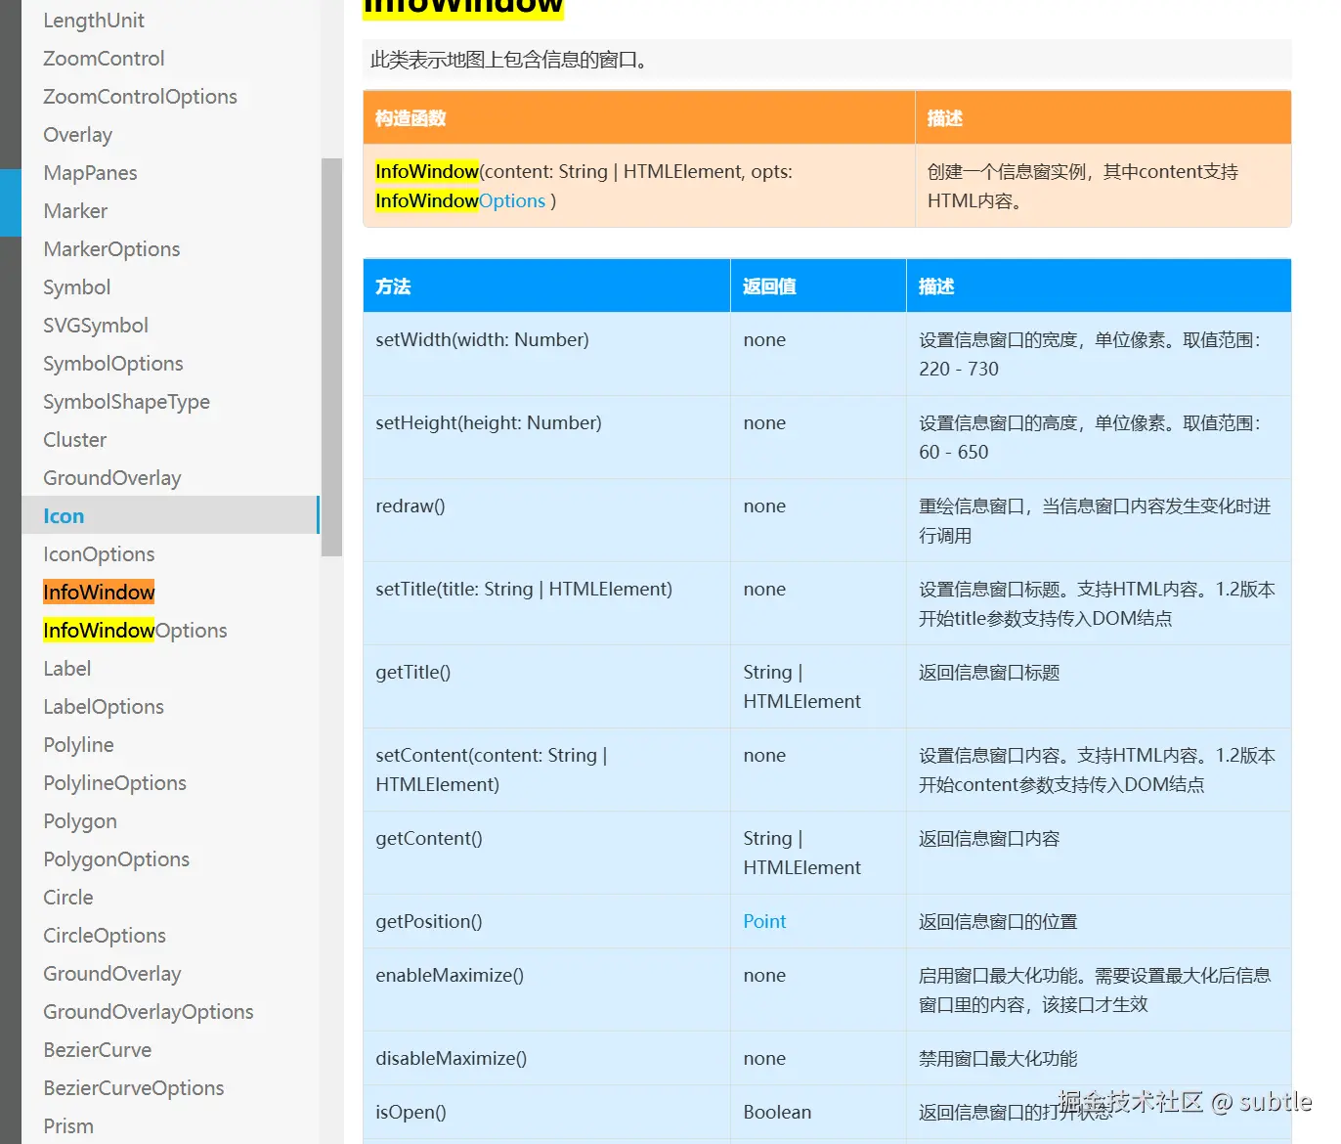Click the sidebar vertical scrollbar thumb
1341x1144 pixels.
(331, 357)
